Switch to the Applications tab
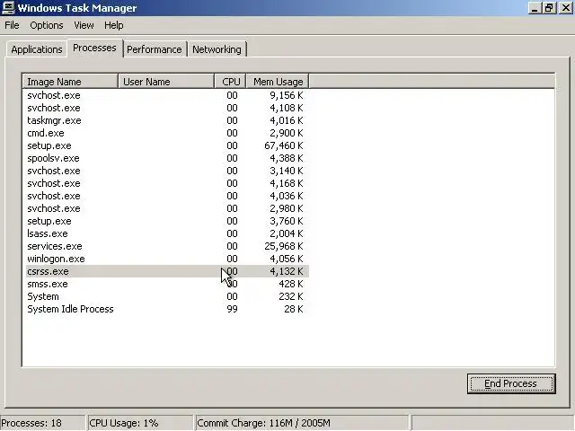Image resolution: width=575 pixels, height=431 pixels. tap(36, 49)
